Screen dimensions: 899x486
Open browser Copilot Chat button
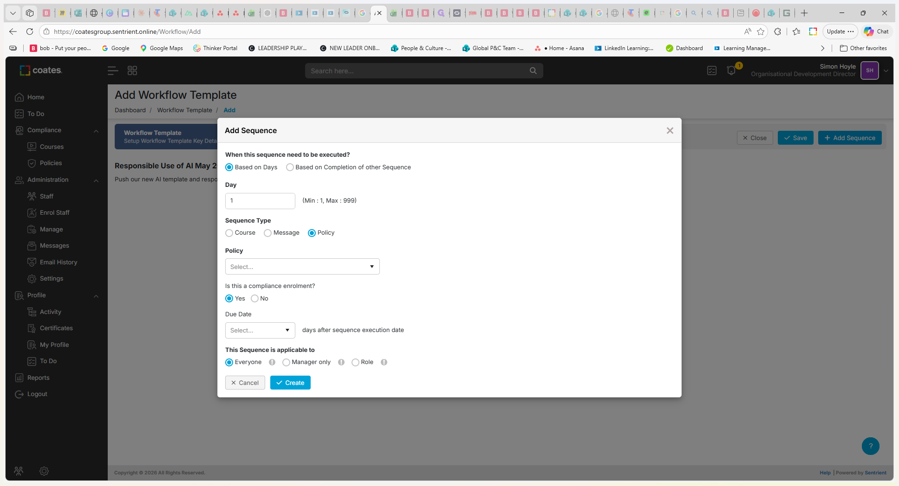tap(876, 32)
